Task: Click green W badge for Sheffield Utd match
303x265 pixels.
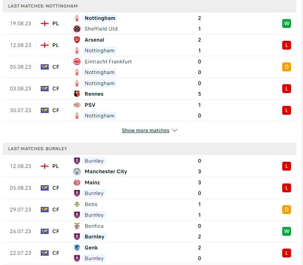Action: tap(286, 23)
